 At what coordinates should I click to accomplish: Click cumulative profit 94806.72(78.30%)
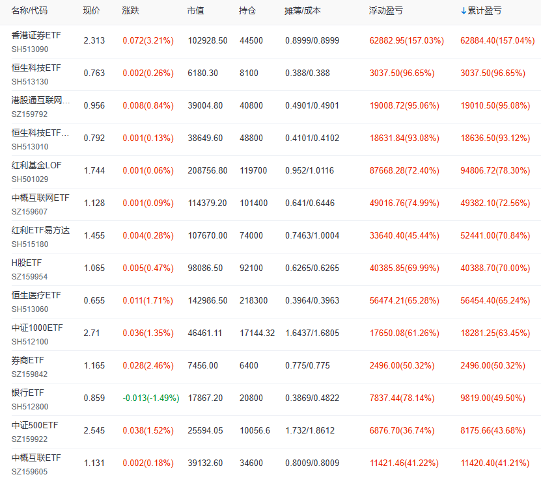495,170
